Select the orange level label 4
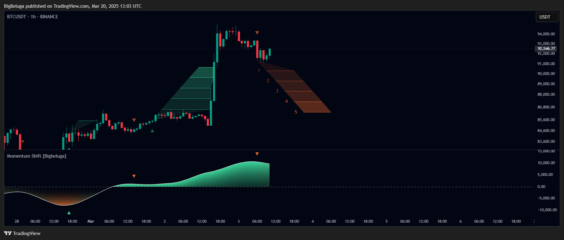Image resolution: width=564 pixels, height=240 pixels. coord(286,101)
